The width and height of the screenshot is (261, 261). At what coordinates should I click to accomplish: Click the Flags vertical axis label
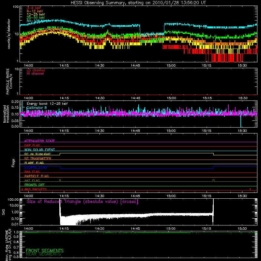(x=13, y=163)
